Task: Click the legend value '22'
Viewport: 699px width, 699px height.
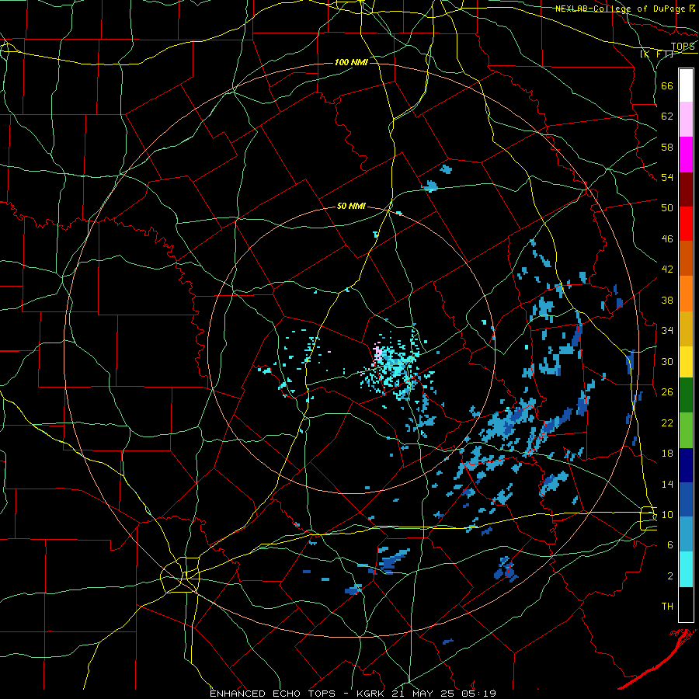Action: 667,423
